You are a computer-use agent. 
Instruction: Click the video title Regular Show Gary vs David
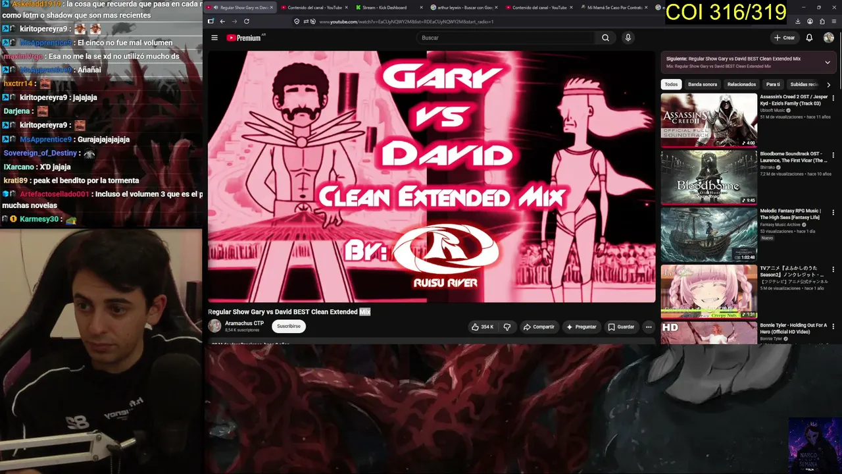pyautogui.click(x=289, y=312)
